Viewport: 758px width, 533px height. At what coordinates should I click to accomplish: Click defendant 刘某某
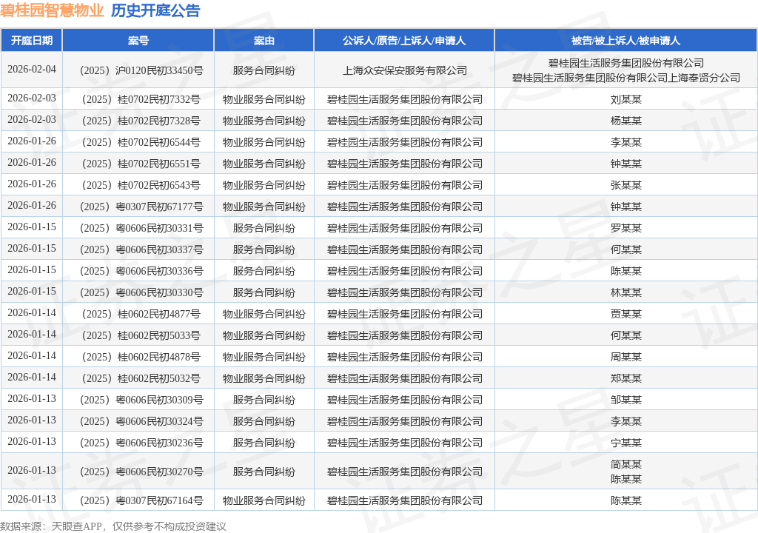point(626,100)
